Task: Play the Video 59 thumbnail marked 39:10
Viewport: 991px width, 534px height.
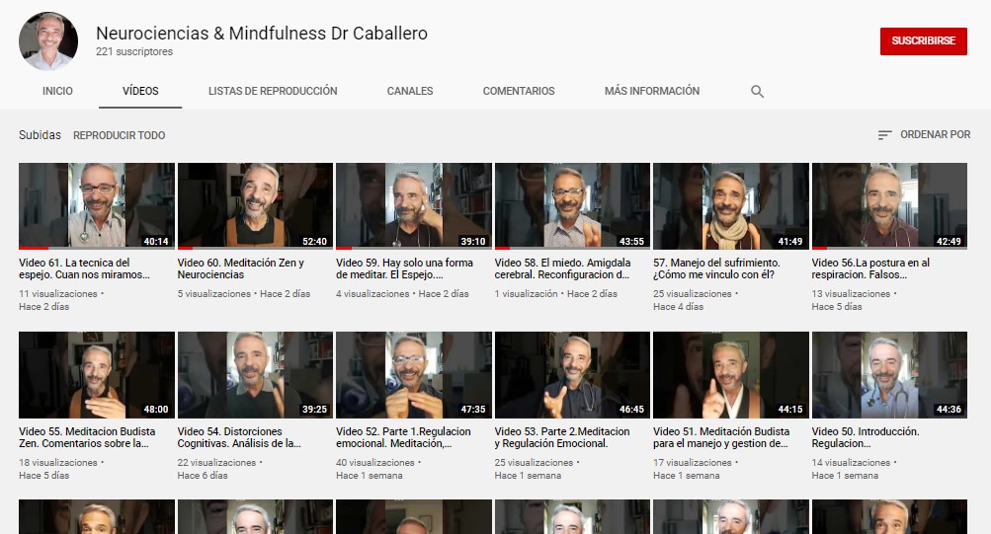Action: point(414,205)
